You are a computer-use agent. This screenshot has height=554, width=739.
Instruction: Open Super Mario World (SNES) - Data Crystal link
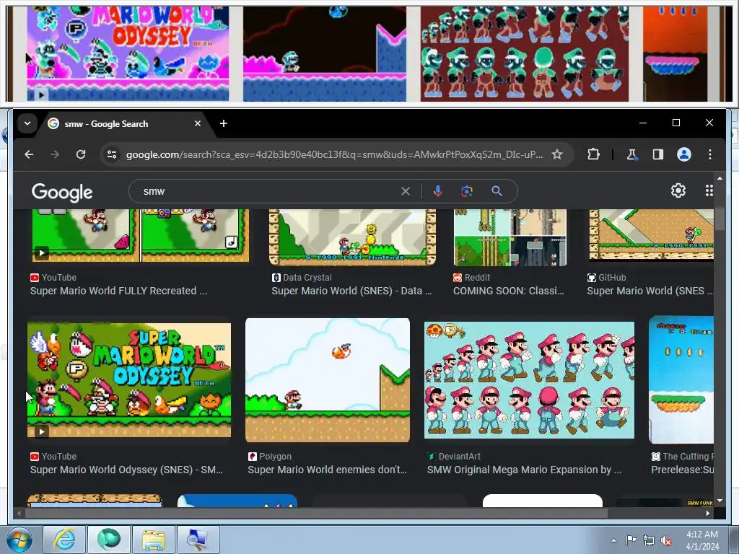351,291
